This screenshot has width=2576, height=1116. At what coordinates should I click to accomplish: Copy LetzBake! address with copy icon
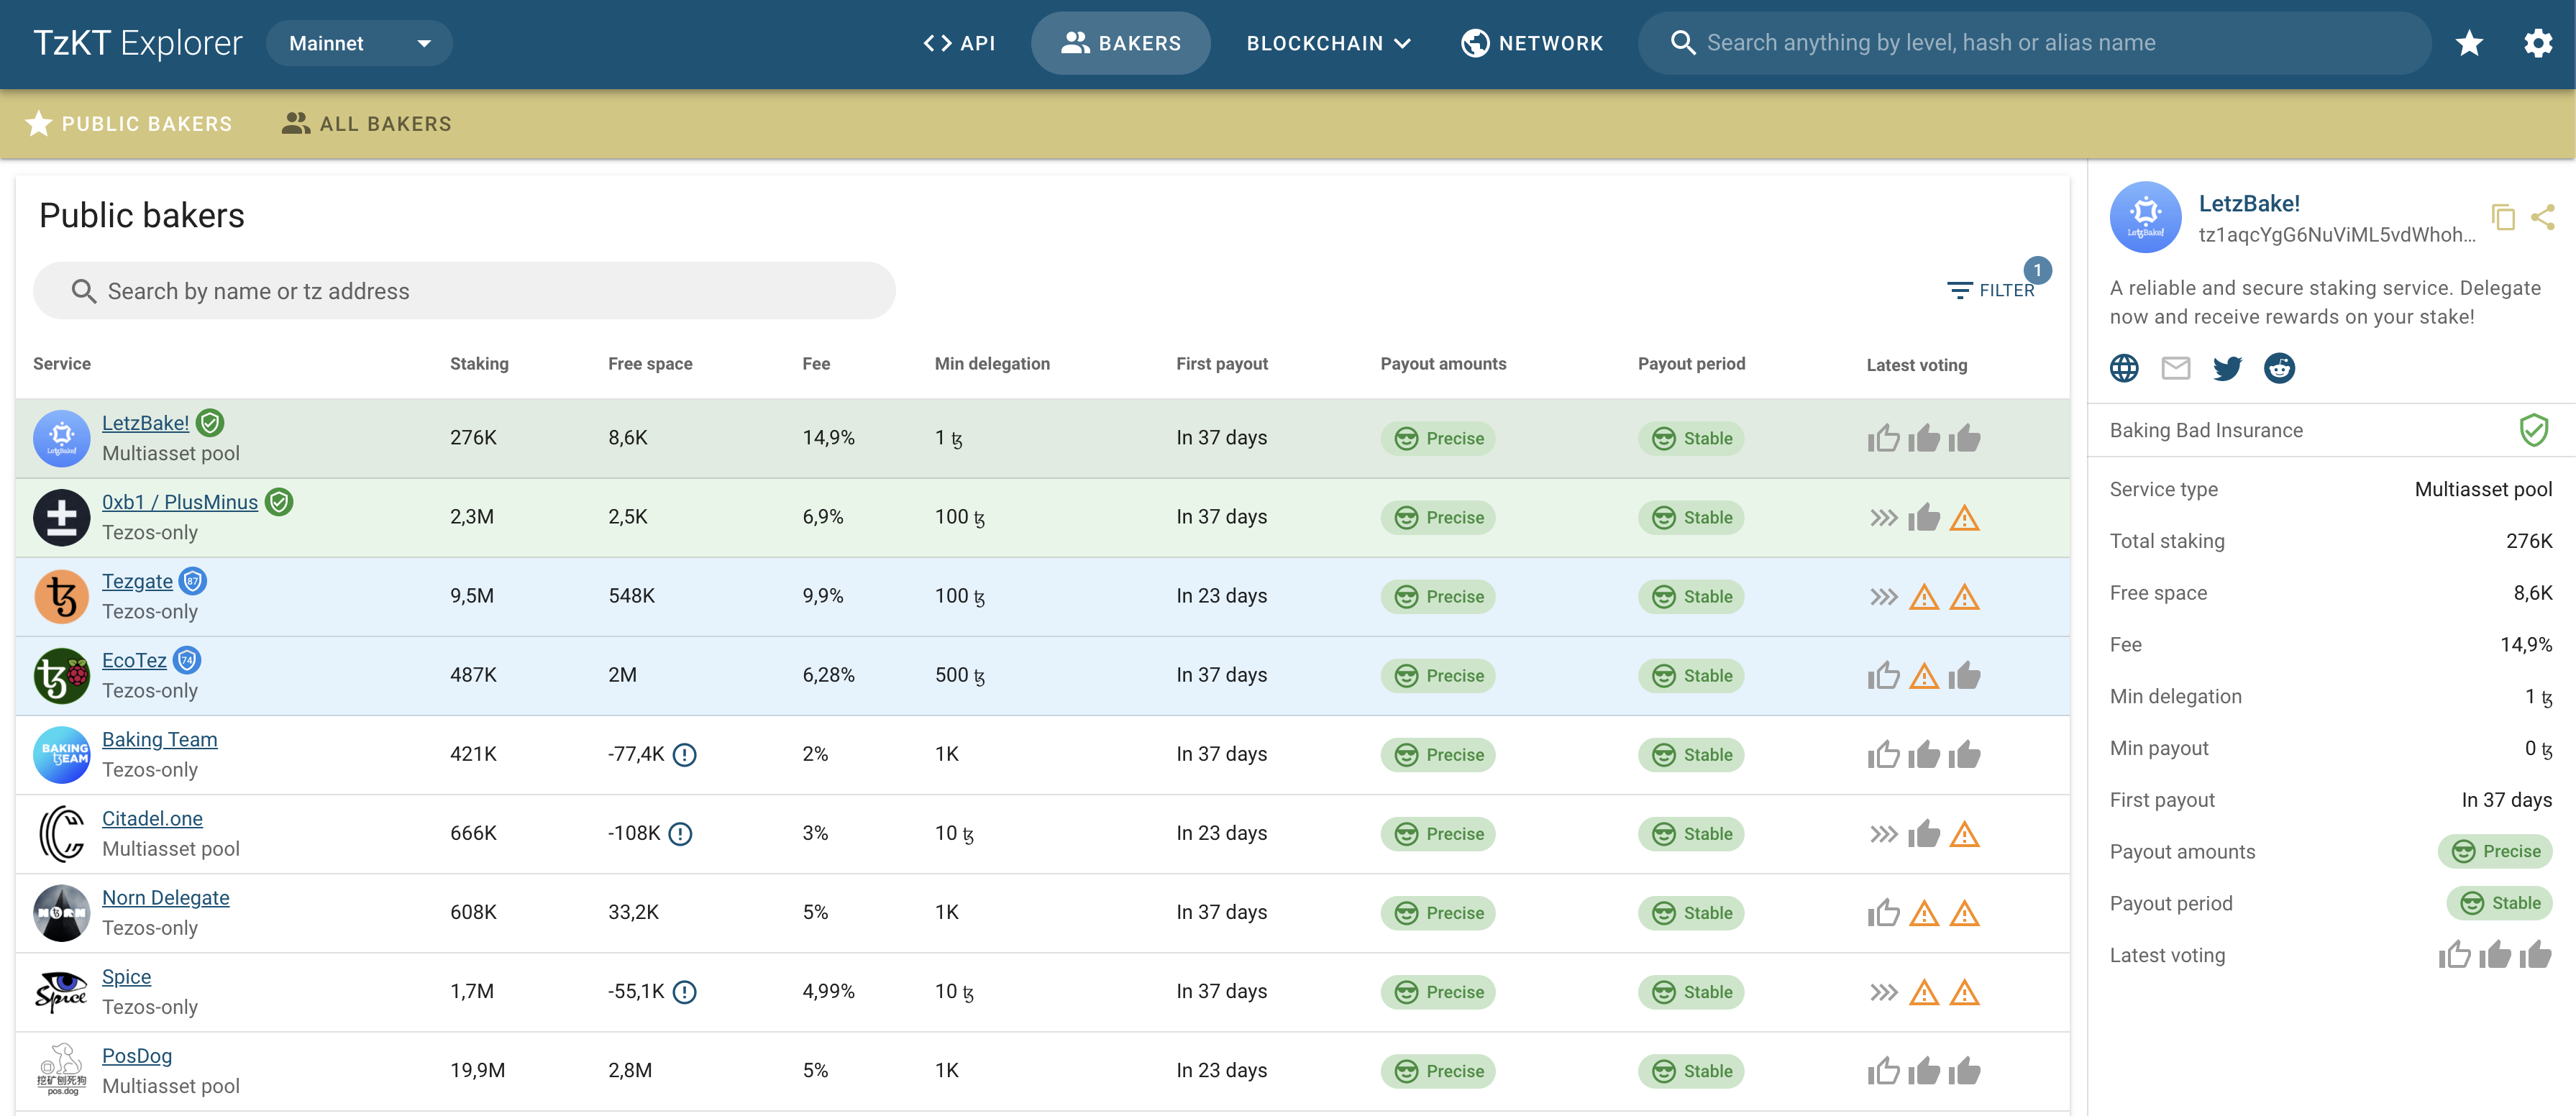(2503, 217)
